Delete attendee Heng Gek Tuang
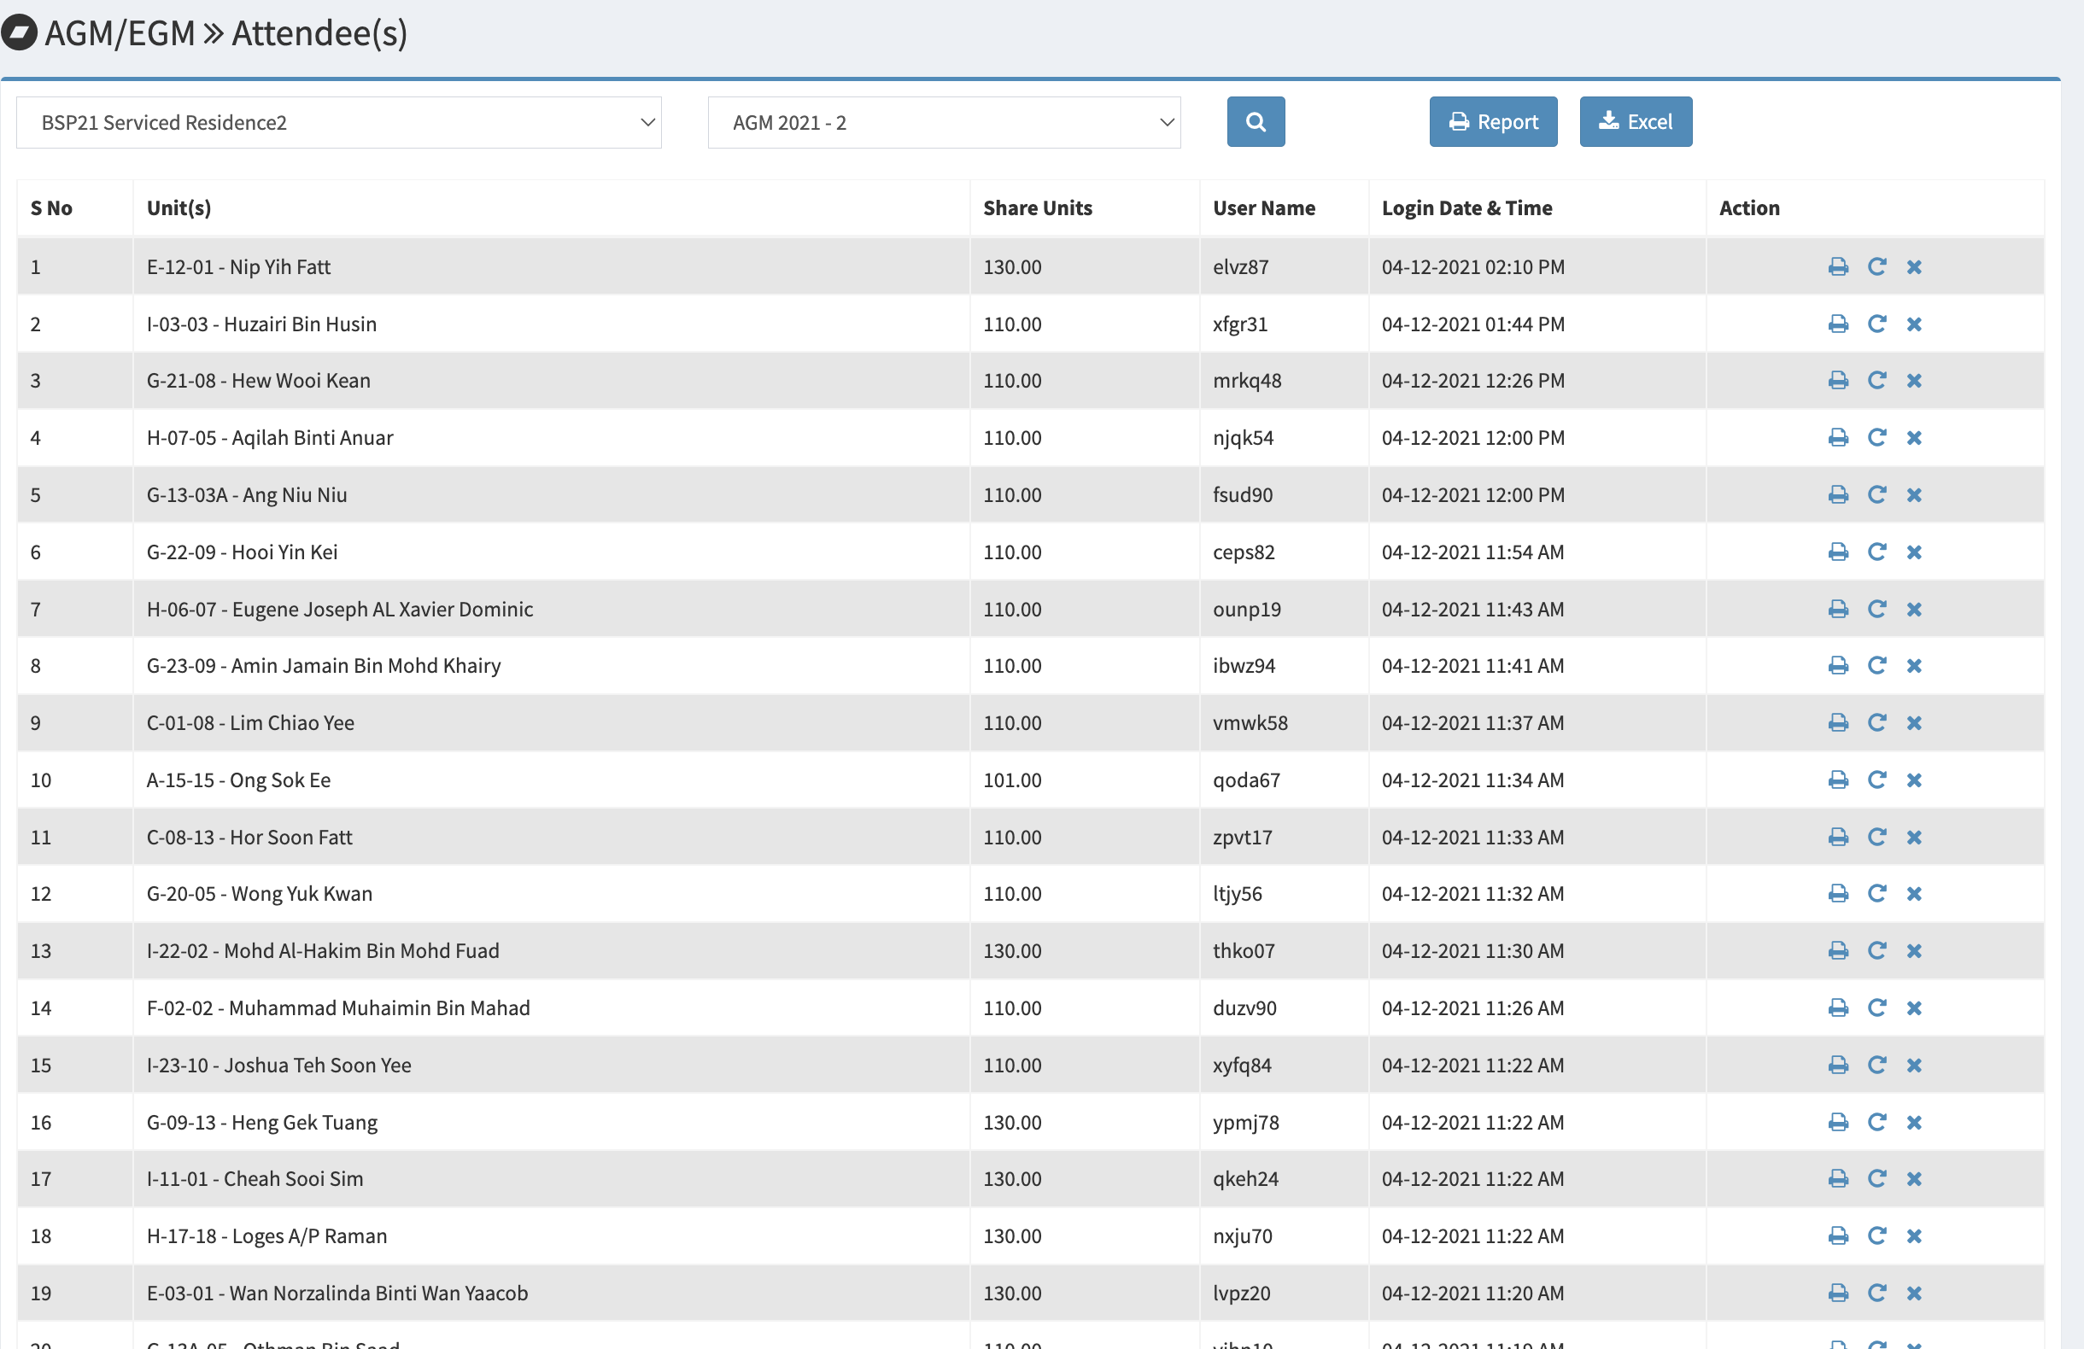Image resolution: width=2084 pixels, height=1349 pixels. [1914, 1122]
